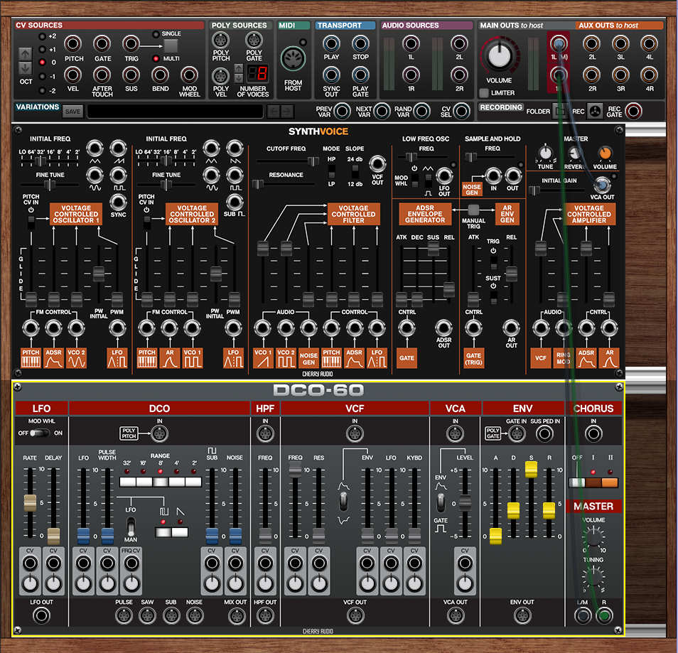Turn the chorus OFF button
Screen dimensions: 678x653
point(577,482)
